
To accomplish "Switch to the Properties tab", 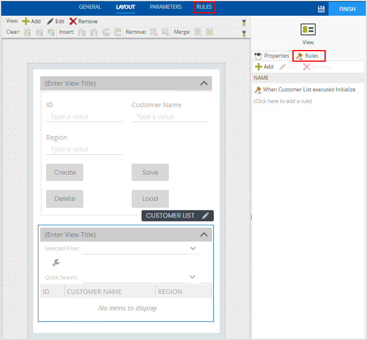I will click(272, 56).
